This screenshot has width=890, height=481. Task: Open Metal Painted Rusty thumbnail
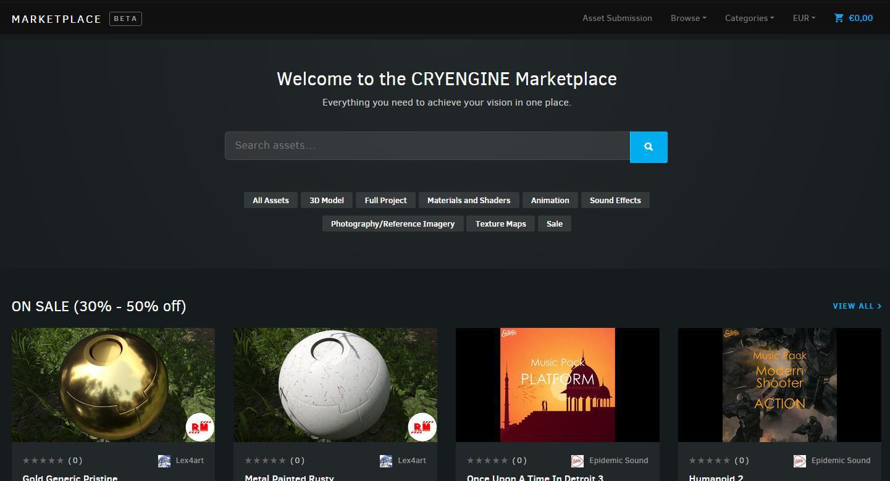pos(335,385)
